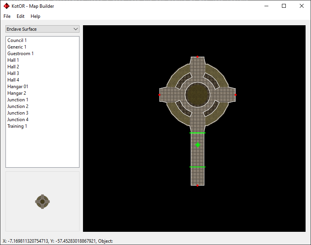Open the Help menu

pos(35,16)
